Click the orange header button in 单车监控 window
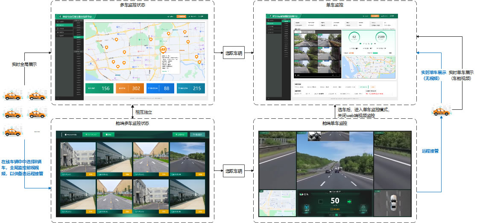Screen dimensions: 480x223 point(375,16)
